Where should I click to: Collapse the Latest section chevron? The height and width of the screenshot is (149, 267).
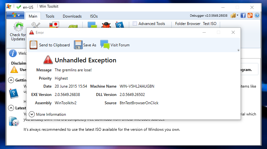[x=11, y=108]
